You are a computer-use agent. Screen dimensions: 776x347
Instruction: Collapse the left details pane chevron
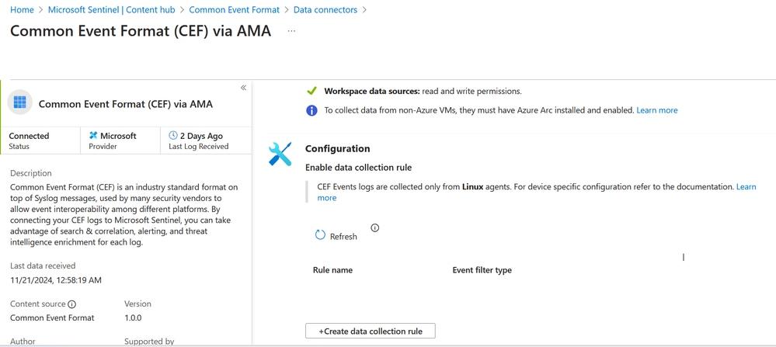(x=243, y=88)
